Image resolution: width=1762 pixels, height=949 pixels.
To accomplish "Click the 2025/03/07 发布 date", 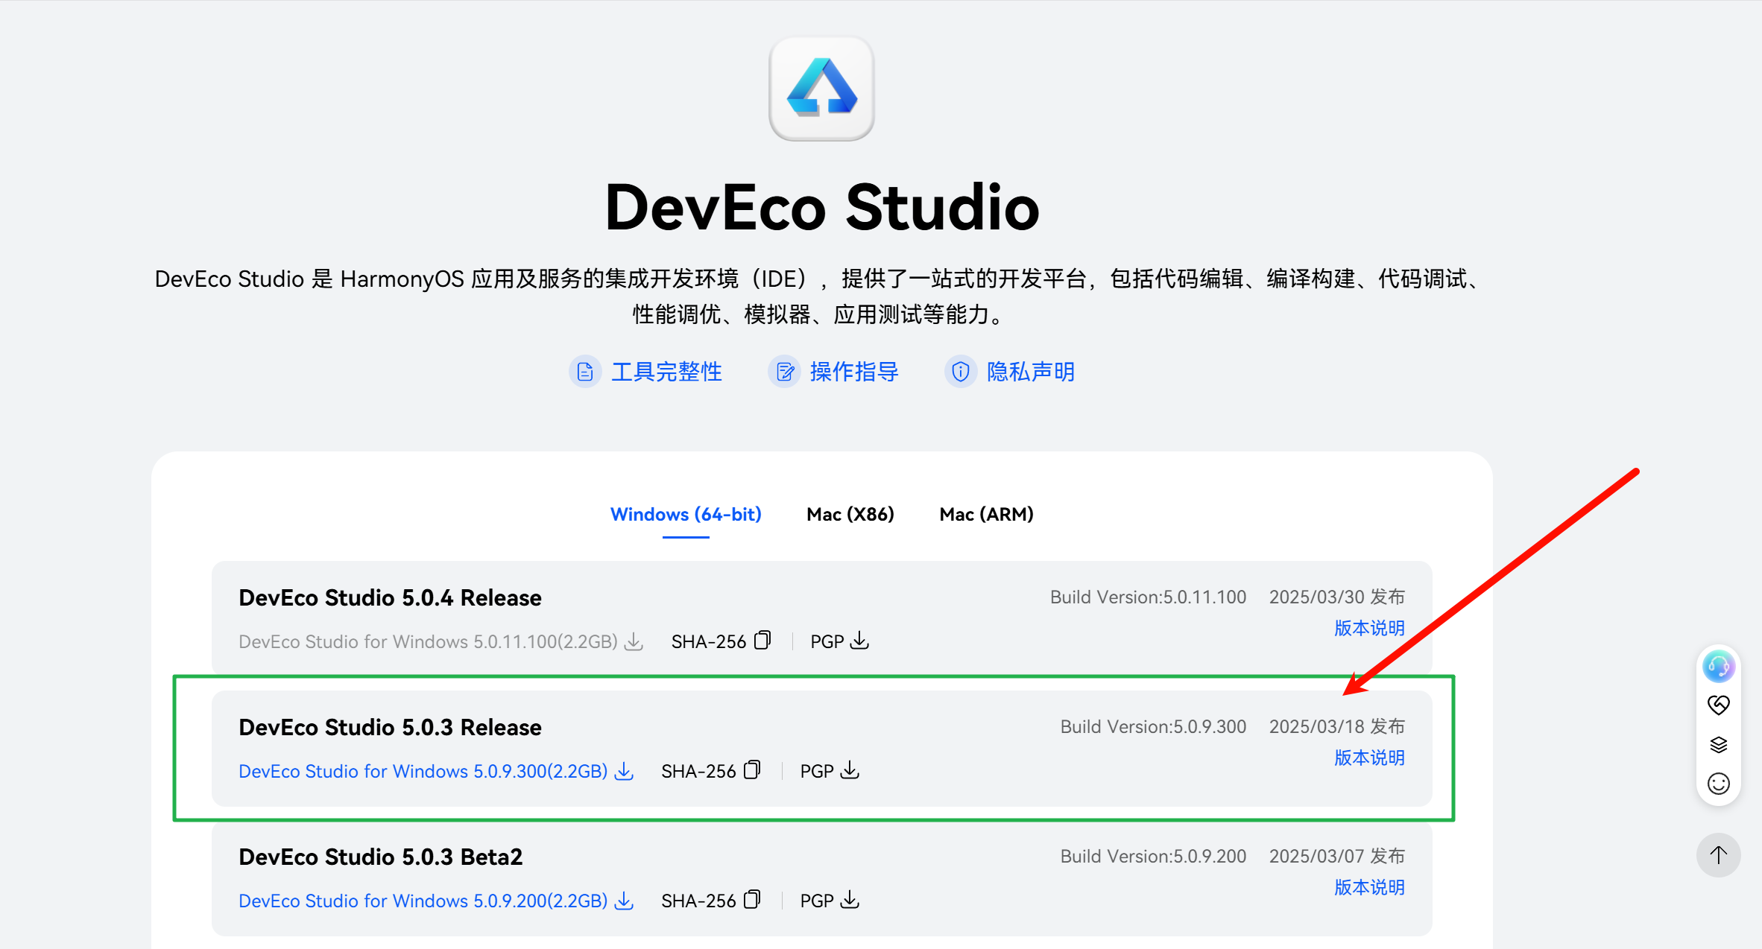I will coord(1337,856).
